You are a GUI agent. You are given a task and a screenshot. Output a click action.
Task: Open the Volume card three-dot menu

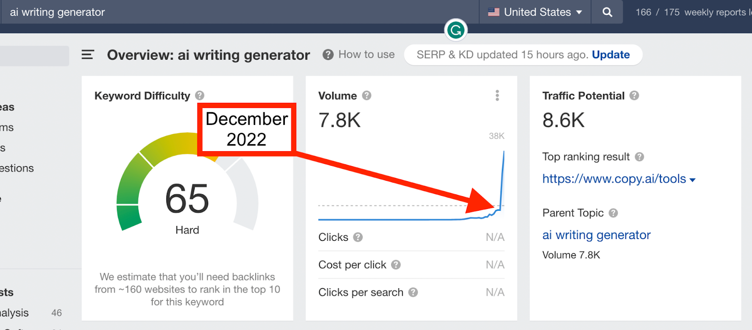tap(497, 96)
